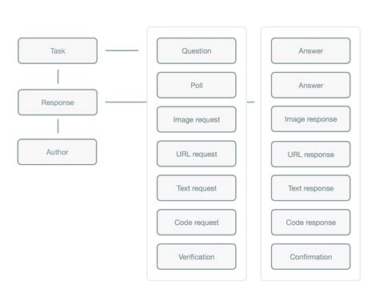Select the URL response box
379x293 pixels.
(x=311, y=155)
